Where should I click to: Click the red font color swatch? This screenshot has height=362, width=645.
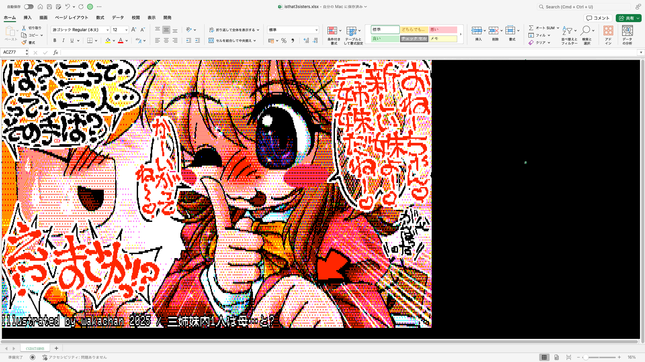click(121, 41)
